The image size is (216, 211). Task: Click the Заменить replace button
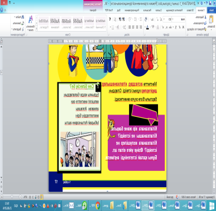19,23
